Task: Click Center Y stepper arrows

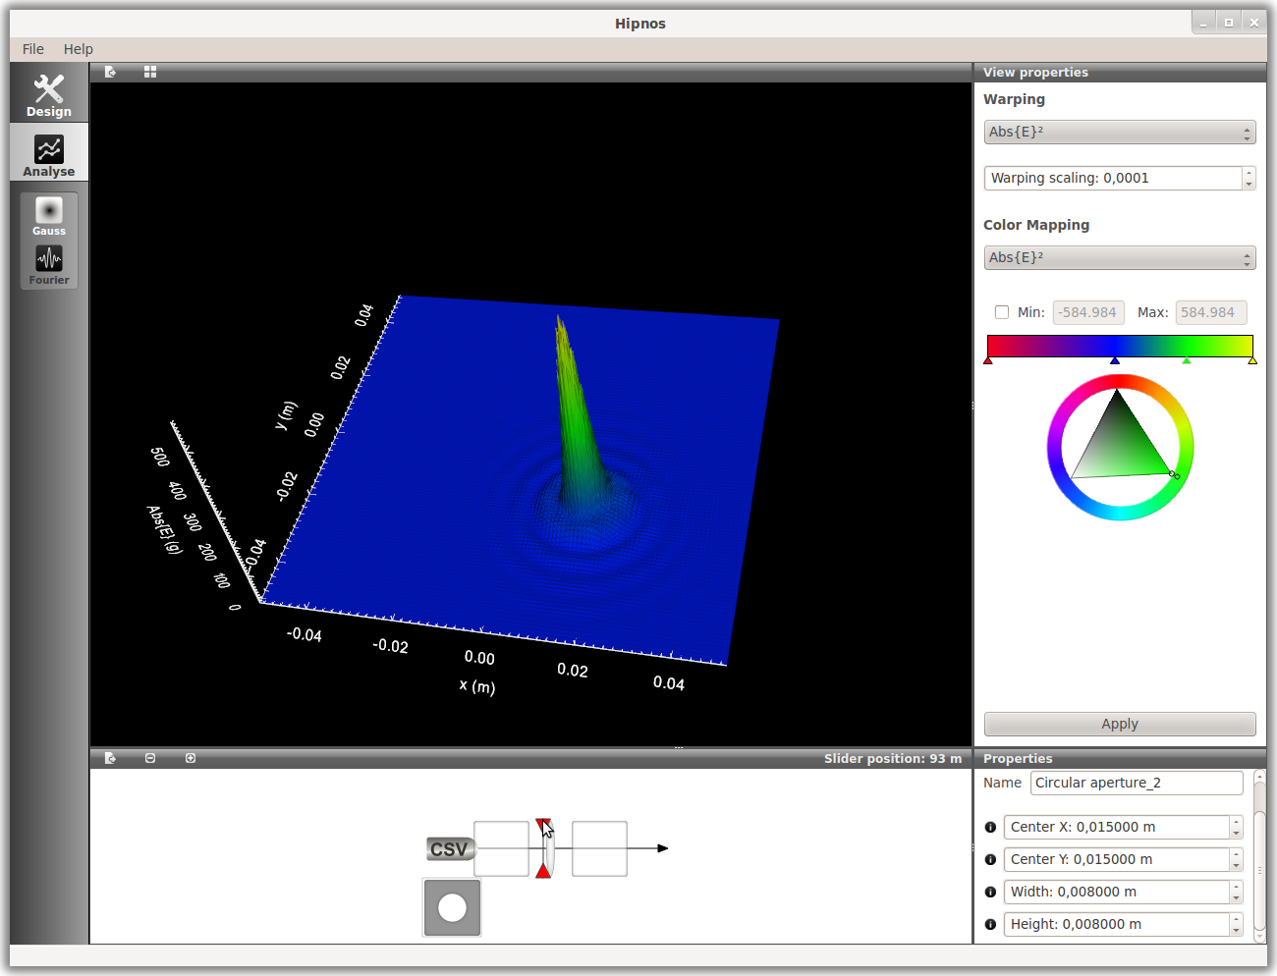Action: tap(1236, 860)
